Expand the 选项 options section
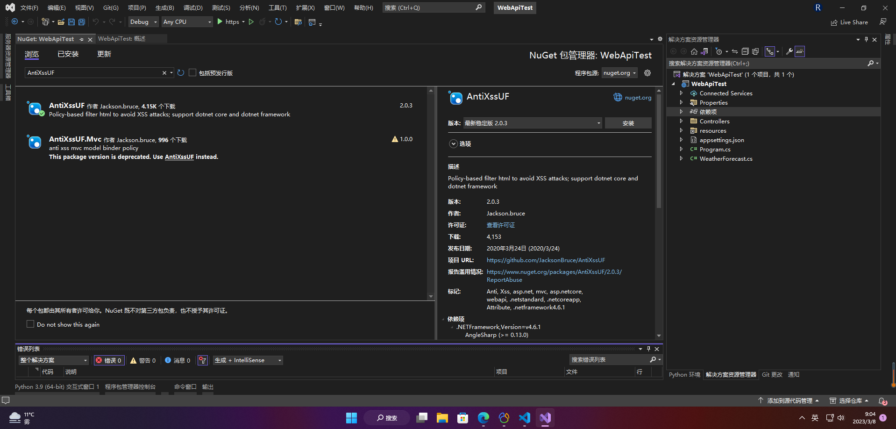 pyautogui.click(x=453, y=144)
